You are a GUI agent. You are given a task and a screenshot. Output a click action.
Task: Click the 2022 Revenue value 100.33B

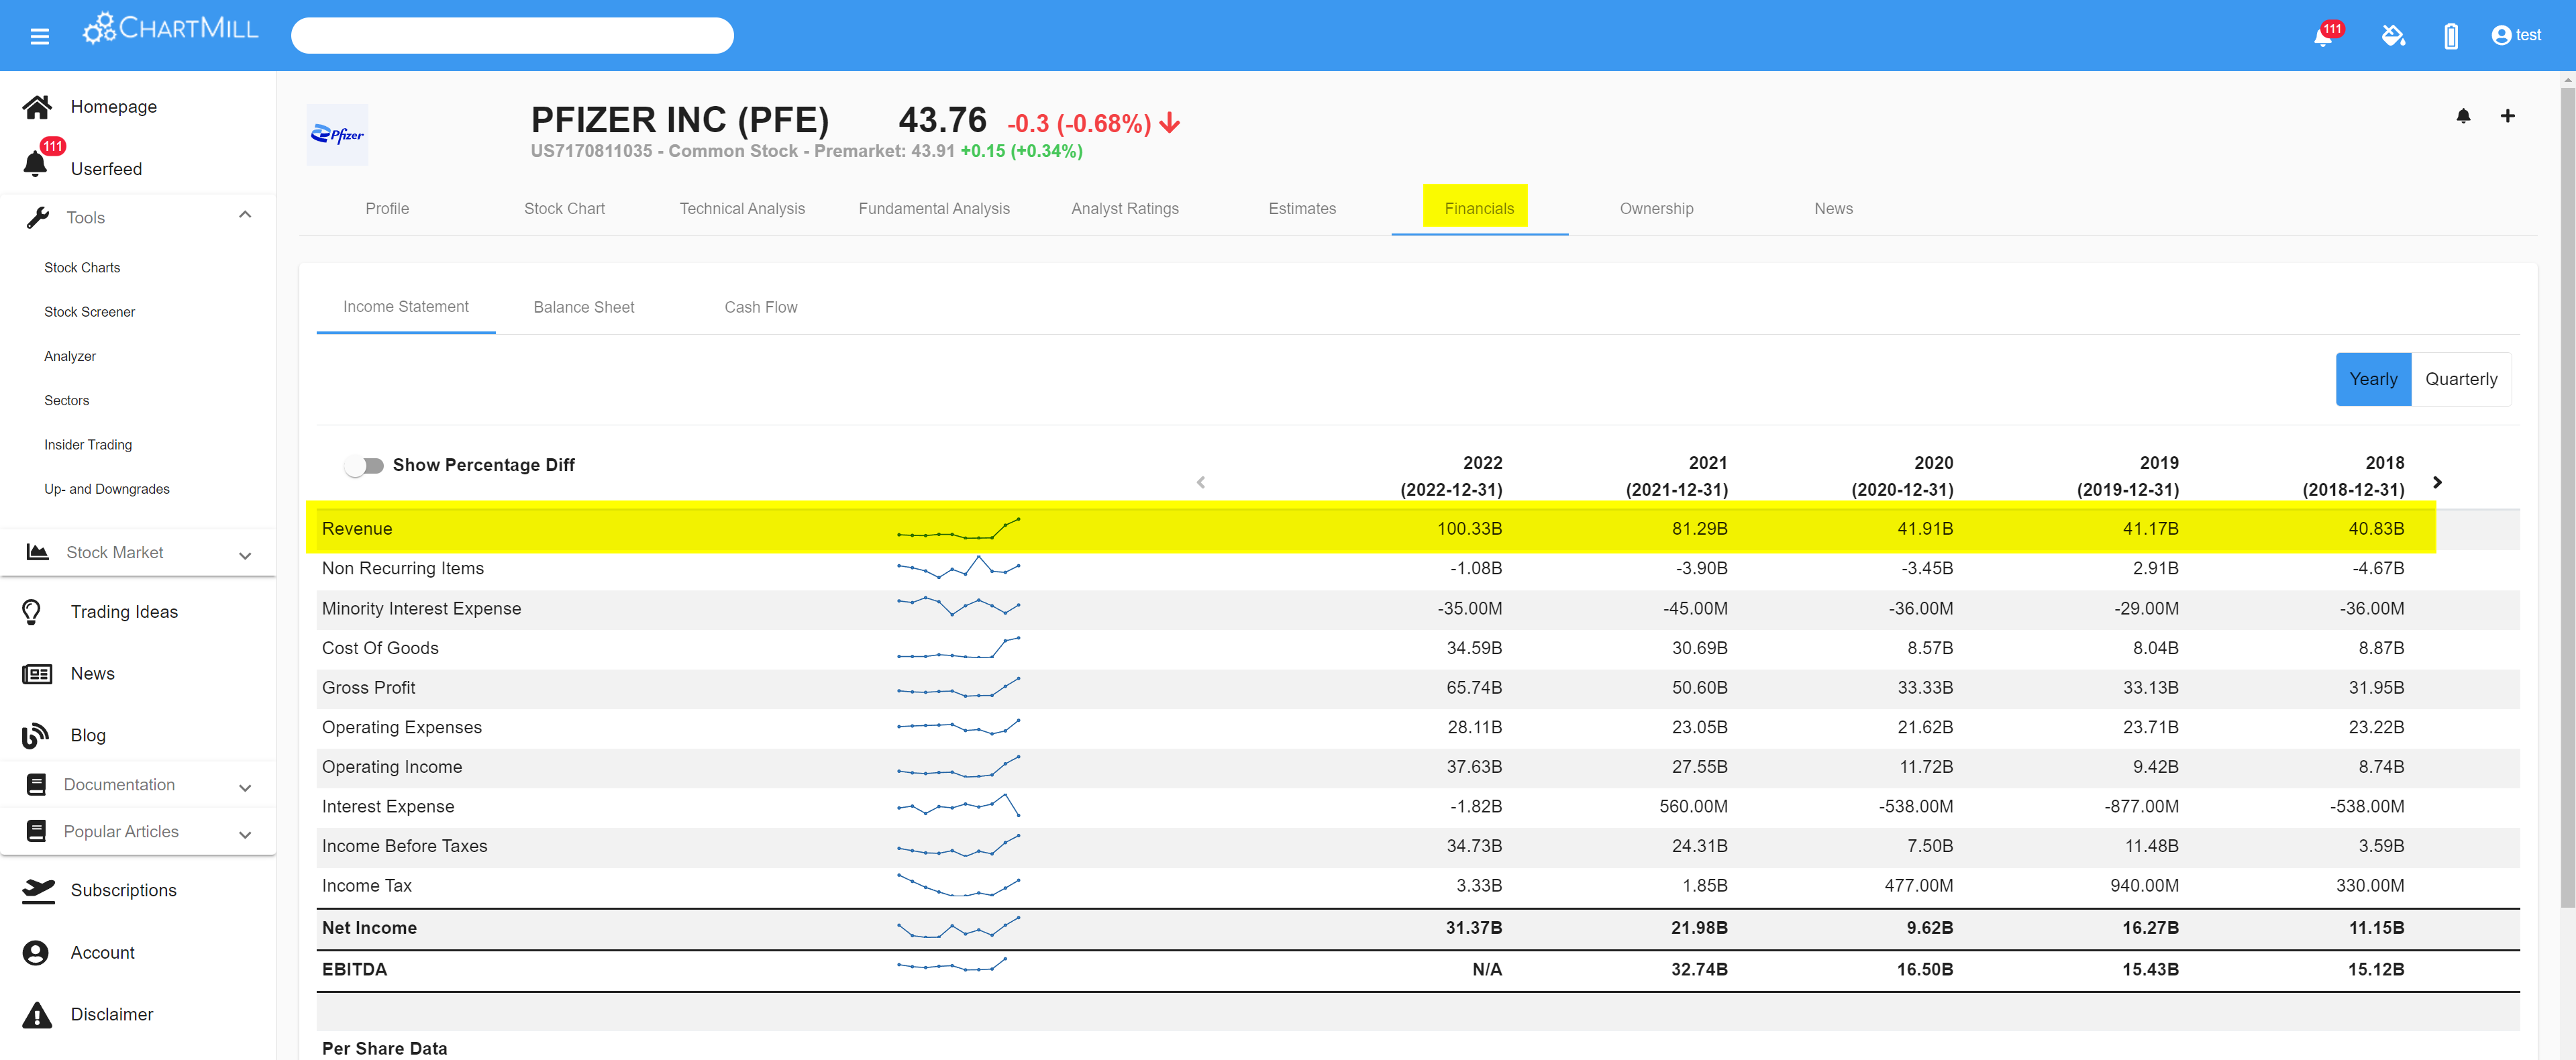[x=1469, y=529]
